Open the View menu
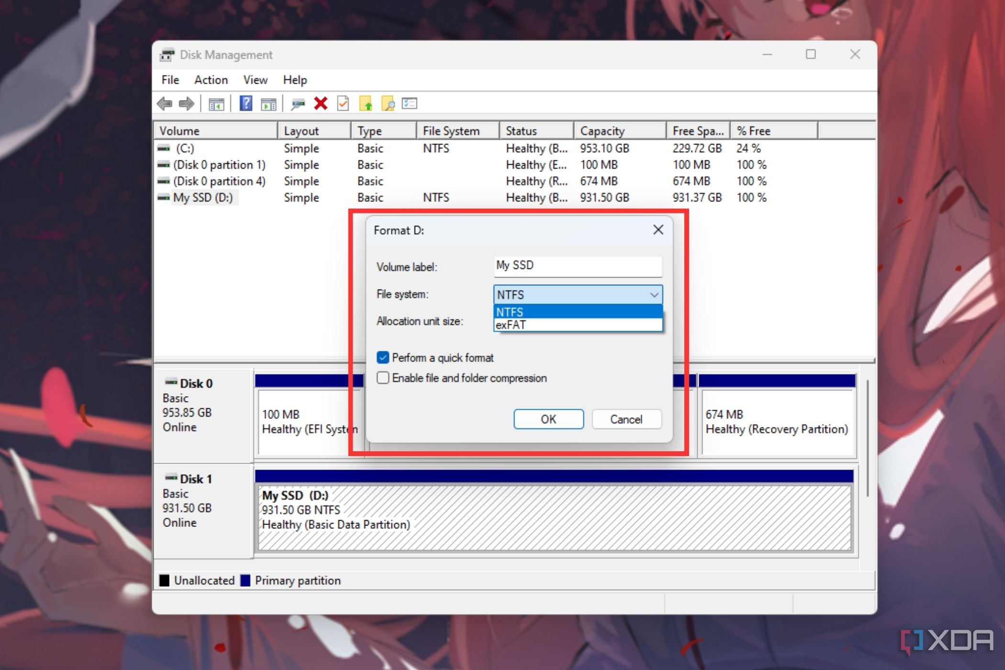The image size is (1005, 670). [x=256, y=80]
